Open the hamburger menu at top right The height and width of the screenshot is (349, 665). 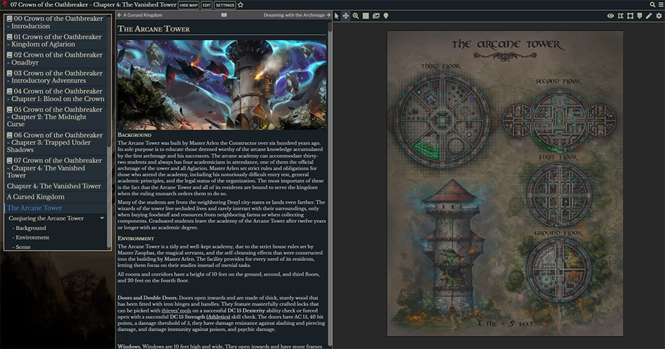pos(660,5)
